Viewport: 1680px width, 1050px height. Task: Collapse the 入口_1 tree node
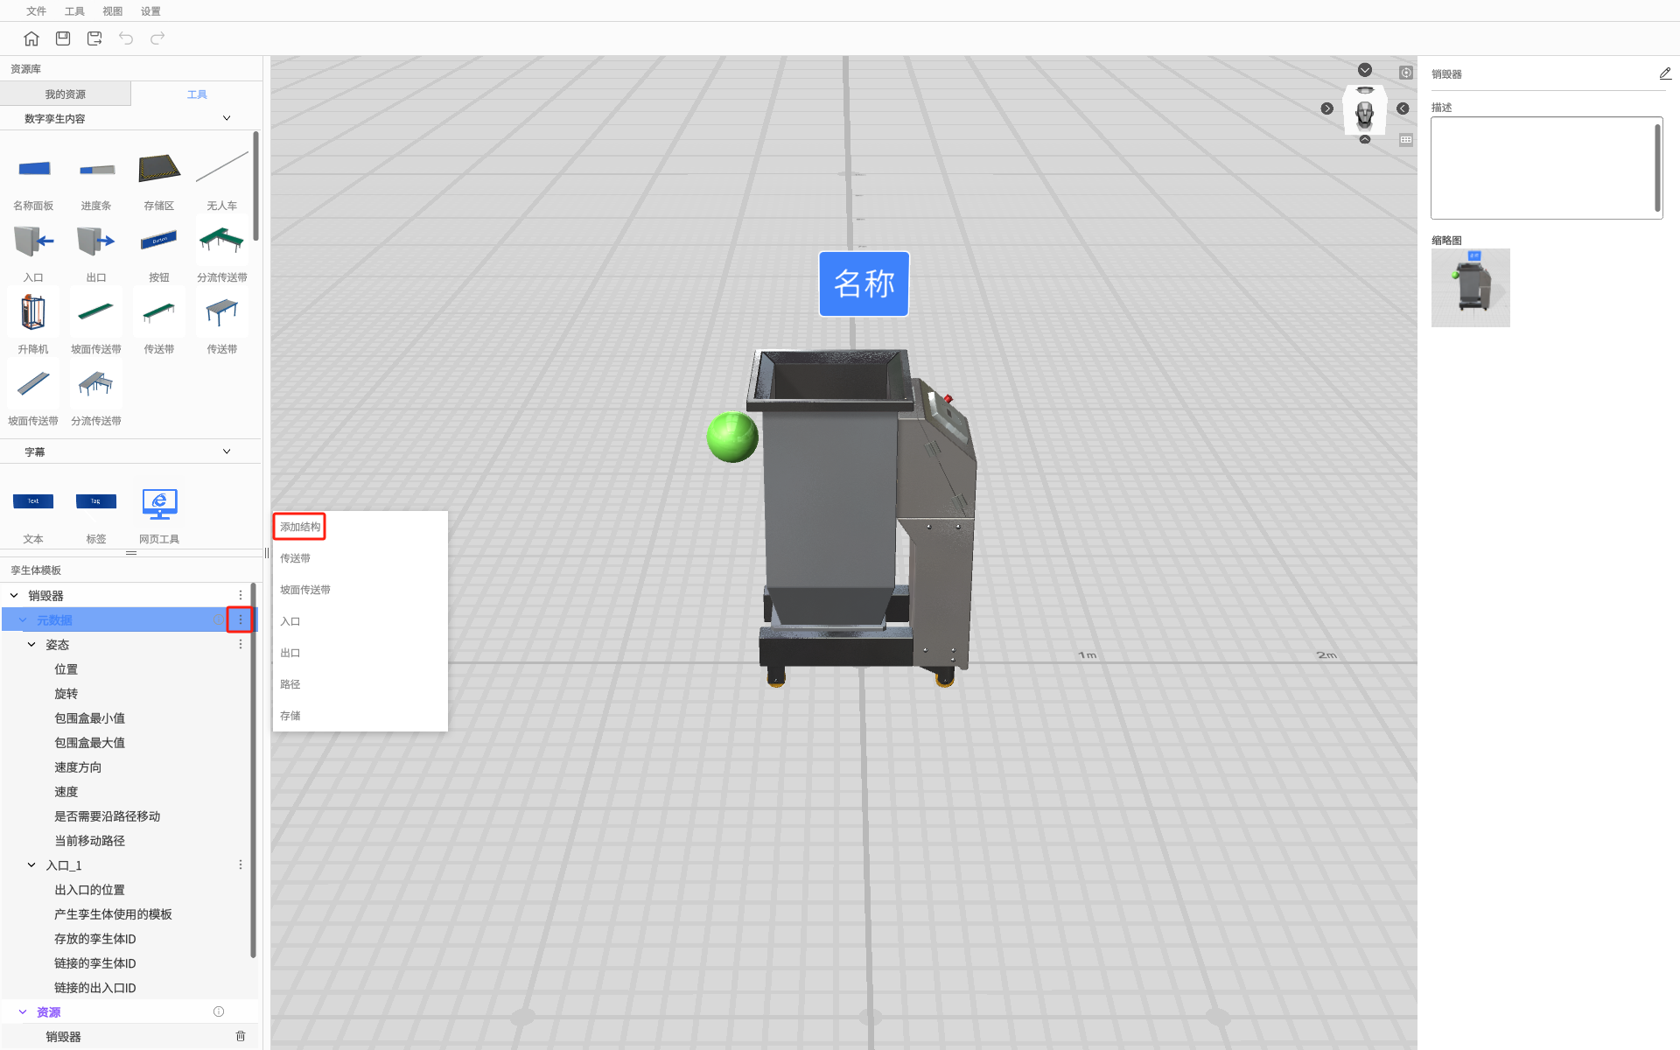click(31, 864)
